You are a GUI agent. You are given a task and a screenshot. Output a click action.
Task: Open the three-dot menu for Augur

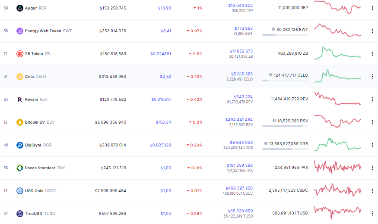[x=372, y=8]
